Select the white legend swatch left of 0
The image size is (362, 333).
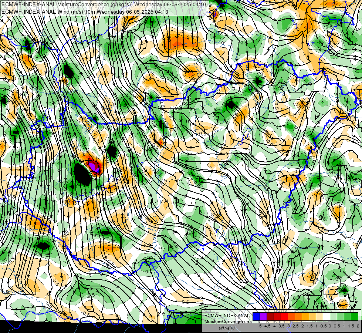(x=327, y=317)
